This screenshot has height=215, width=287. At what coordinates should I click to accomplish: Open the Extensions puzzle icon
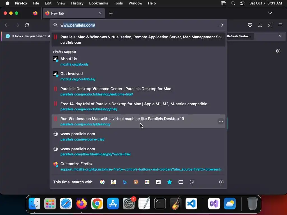click(x=270, y=25)
